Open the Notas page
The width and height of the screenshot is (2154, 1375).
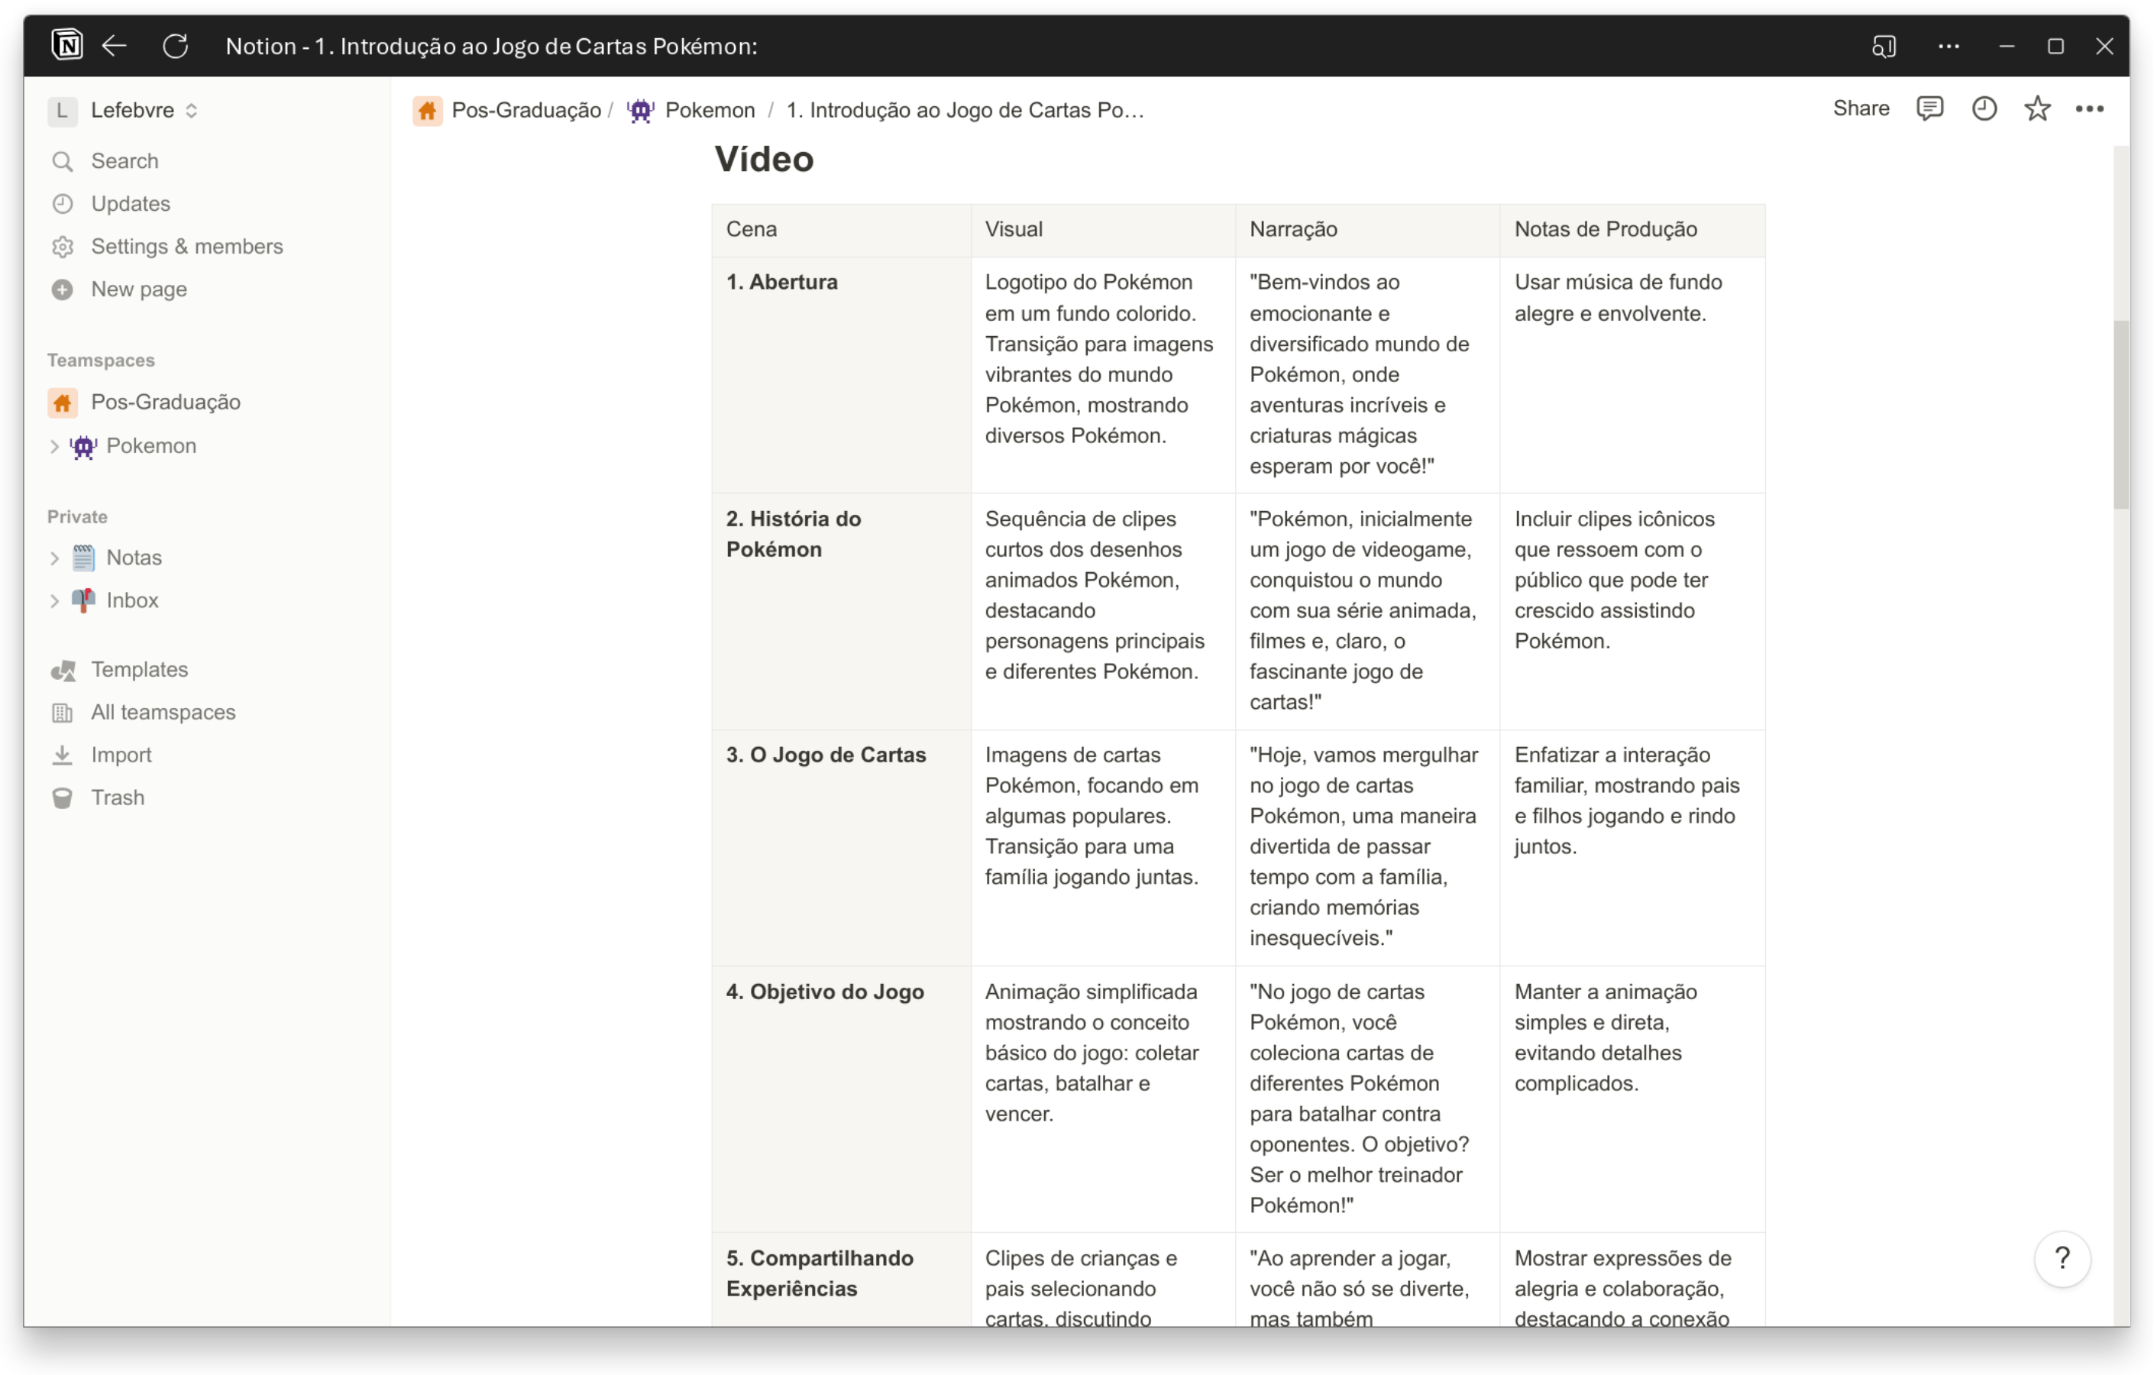[134, 558]
